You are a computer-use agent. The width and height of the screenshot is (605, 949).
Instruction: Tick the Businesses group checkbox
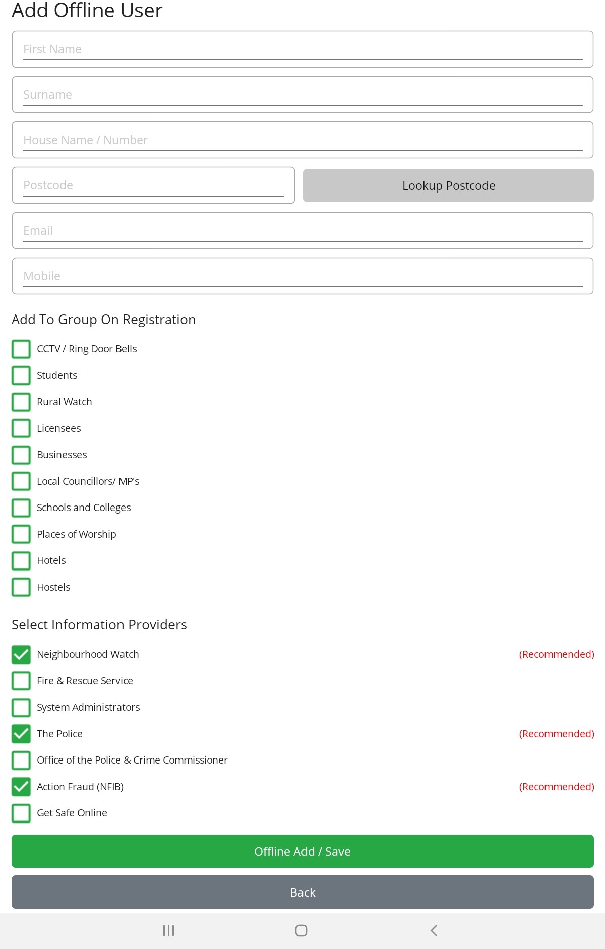pos(21,455)
